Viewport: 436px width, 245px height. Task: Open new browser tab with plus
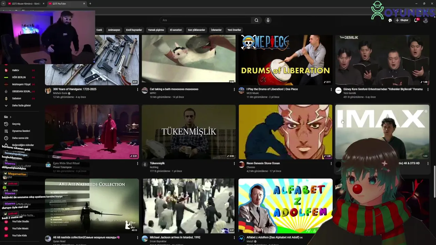[90, 3]
